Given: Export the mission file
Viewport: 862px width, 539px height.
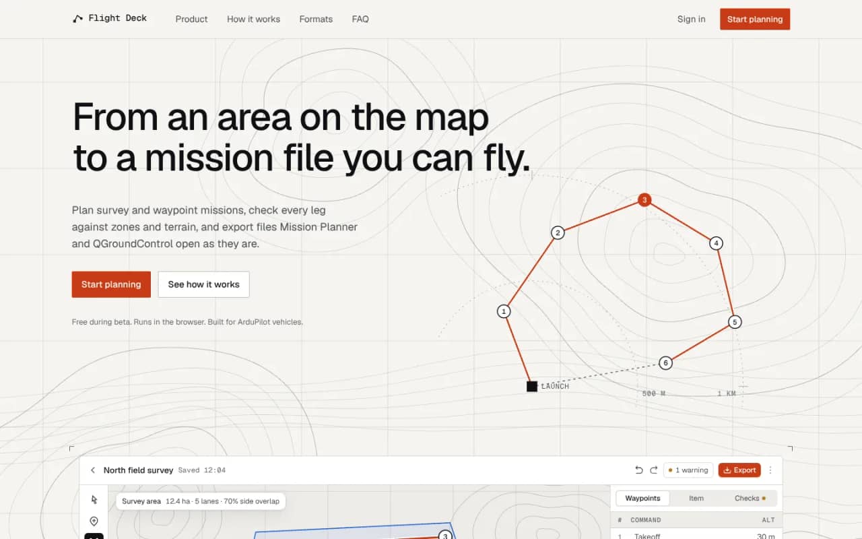Looking at the screenshot, I should tap(739, 470).
